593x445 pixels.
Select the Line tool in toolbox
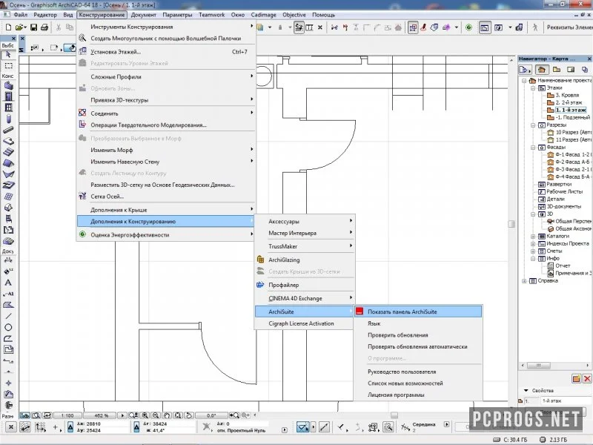pyautogui.click(x=8, y=316)
